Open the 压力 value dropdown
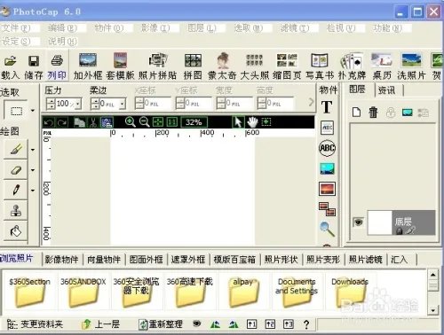Image resolution: width=444 pixels, height=335 pixels. (78, 104)
